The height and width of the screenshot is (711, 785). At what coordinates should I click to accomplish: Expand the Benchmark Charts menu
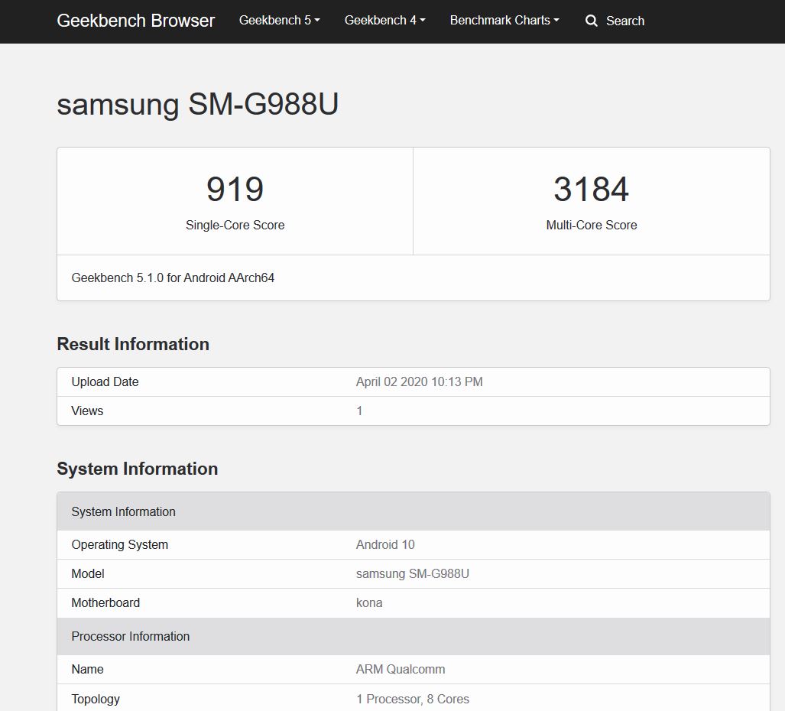point(504,20)
